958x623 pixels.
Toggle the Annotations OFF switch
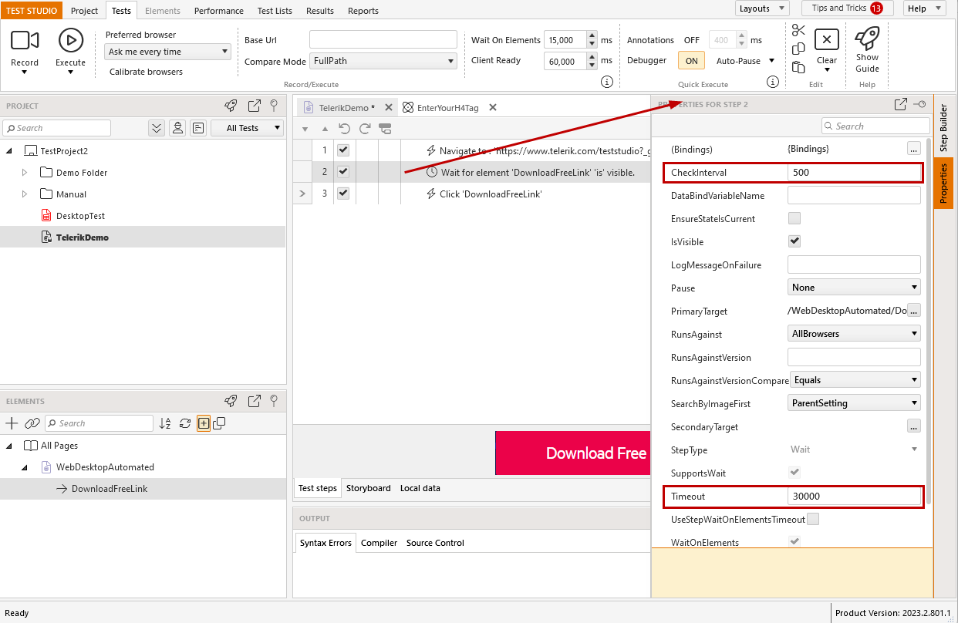pos(691,40)
